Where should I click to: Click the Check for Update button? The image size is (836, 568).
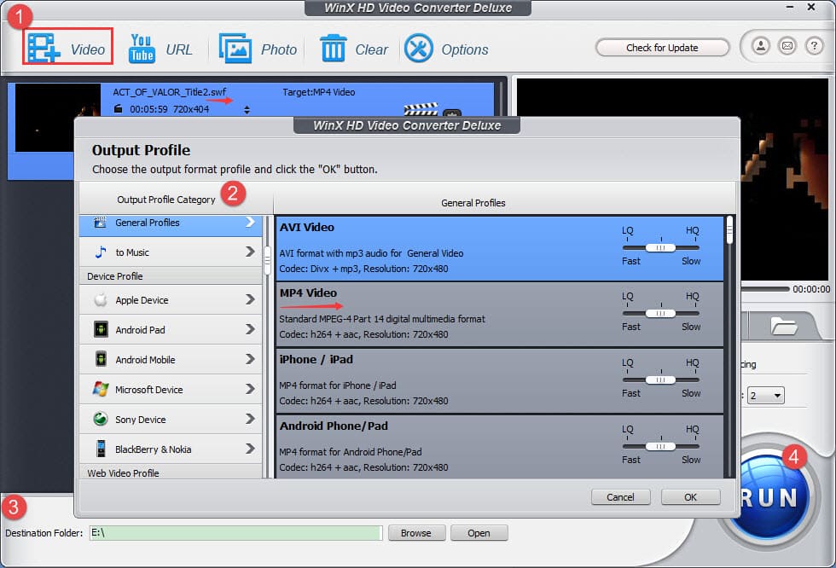coord(663,47)
